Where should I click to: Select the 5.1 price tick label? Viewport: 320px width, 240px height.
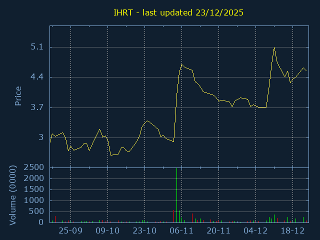coord(37,47)
